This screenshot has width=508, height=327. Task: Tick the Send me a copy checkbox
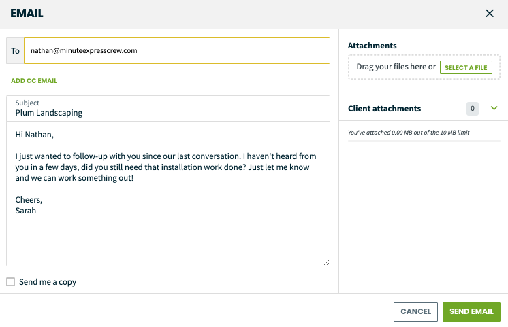coord(11,281)
